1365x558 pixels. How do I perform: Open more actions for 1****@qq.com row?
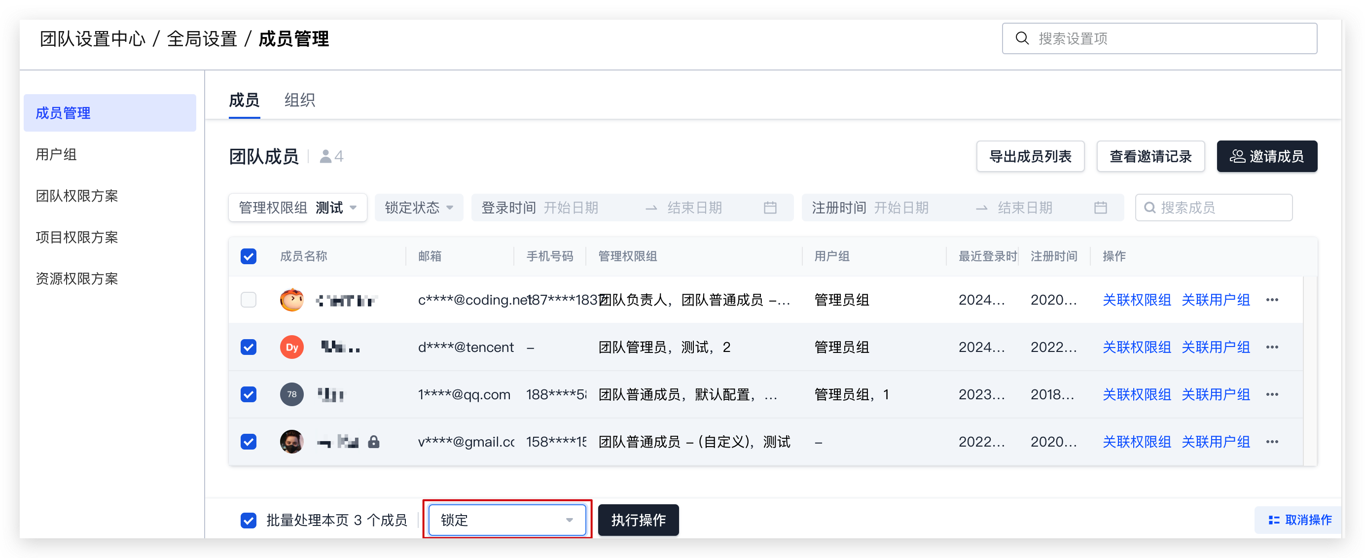[x=1272, y=394]
